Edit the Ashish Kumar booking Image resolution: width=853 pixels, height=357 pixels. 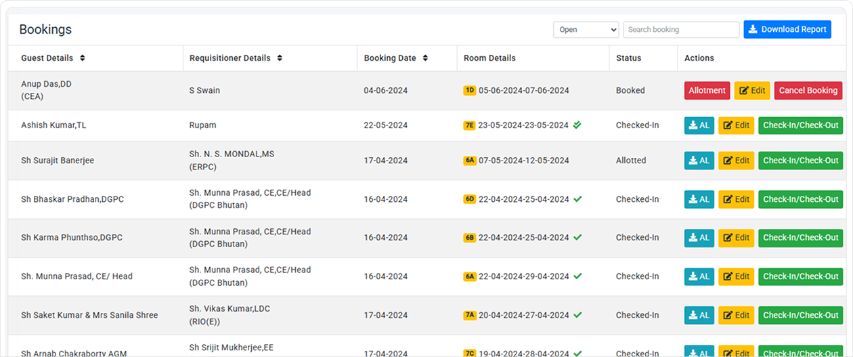point(736,125)
